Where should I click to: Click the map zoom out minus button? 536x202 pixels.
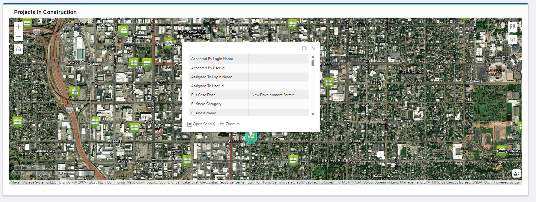[19, 37]
